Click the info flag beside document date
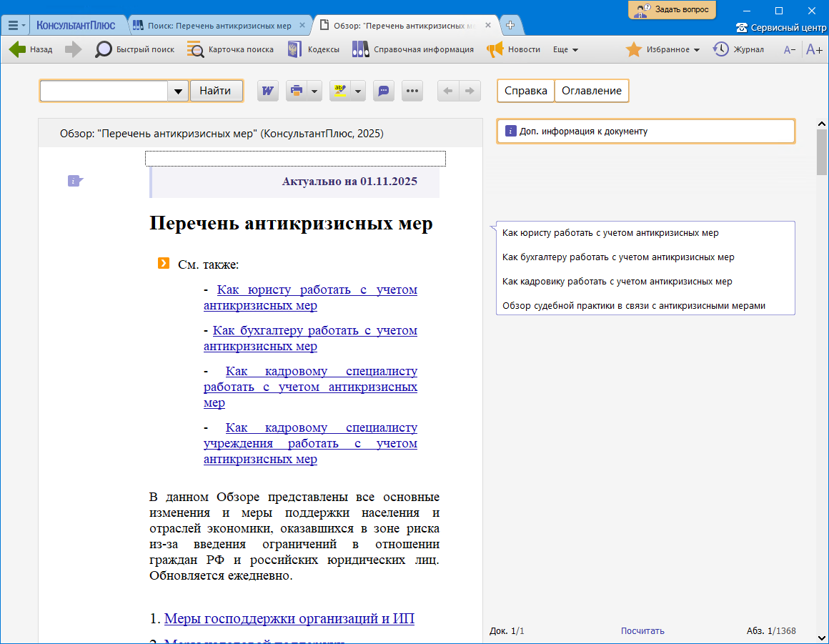Viewport: 829px width, 644px height. 75,181
